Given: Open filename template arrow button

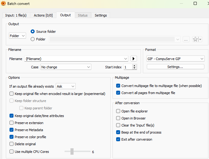Looking at the screenshot, I should 134,59.
